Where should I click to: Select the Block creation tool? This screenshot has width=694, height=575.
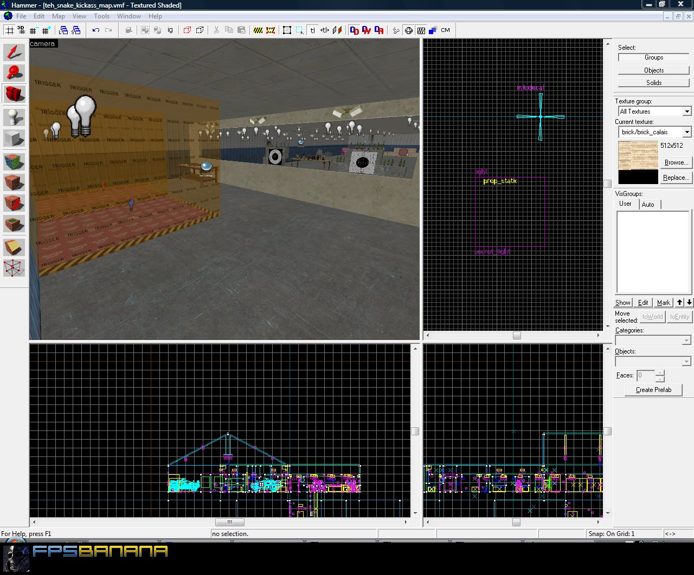(x=14, y=139)
